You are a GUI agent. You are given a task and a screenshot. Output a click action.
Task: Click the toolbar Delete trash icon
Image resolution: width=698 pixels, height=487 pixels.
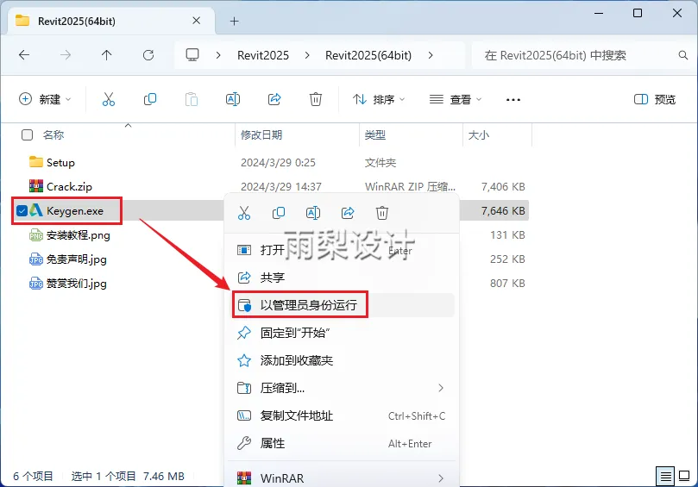point(316,99)
